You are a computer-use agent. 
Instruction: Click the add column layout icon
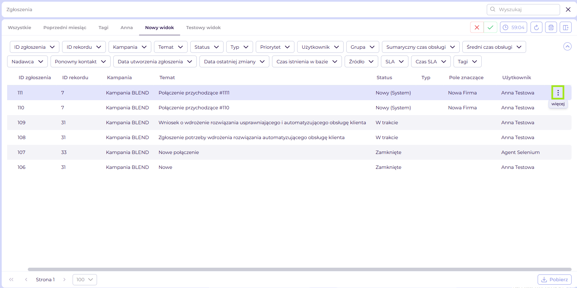tap(566, 27)
